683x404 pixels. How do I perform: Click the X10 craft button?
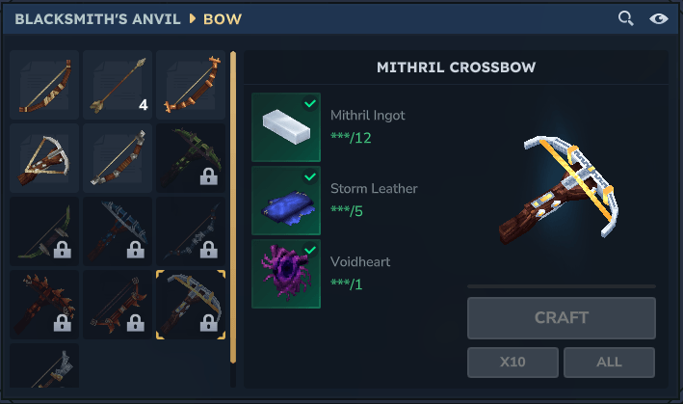coord(512,363)
